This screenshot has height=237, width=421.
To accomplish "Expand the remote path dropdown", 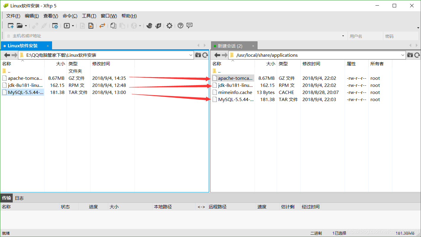I will coord(403,55).
